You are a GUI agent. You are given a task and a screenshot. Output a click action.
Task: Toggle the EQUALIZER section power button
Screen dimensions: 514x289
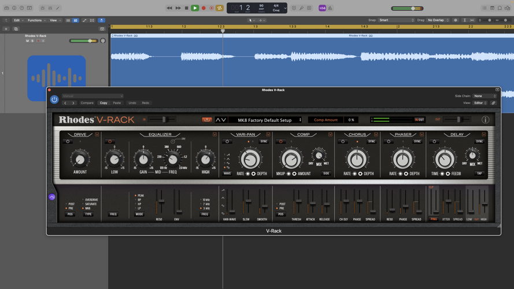point(110,142)
